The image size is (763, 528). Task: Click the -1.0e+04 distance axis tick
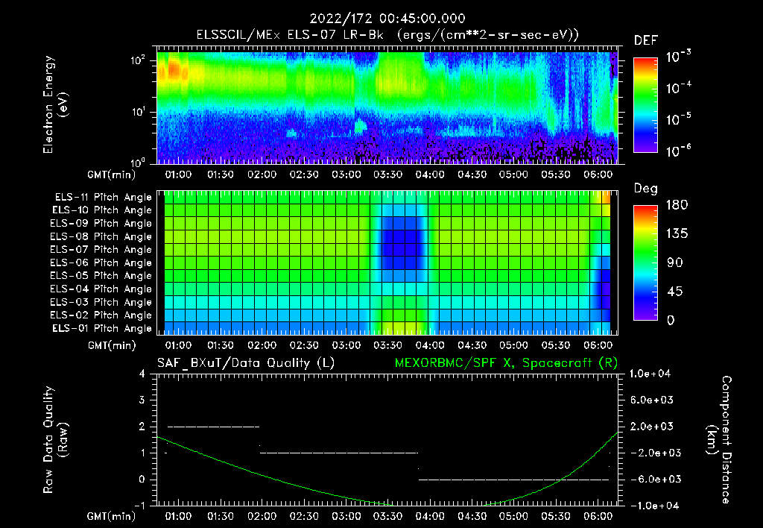click(x=654, y=506)
